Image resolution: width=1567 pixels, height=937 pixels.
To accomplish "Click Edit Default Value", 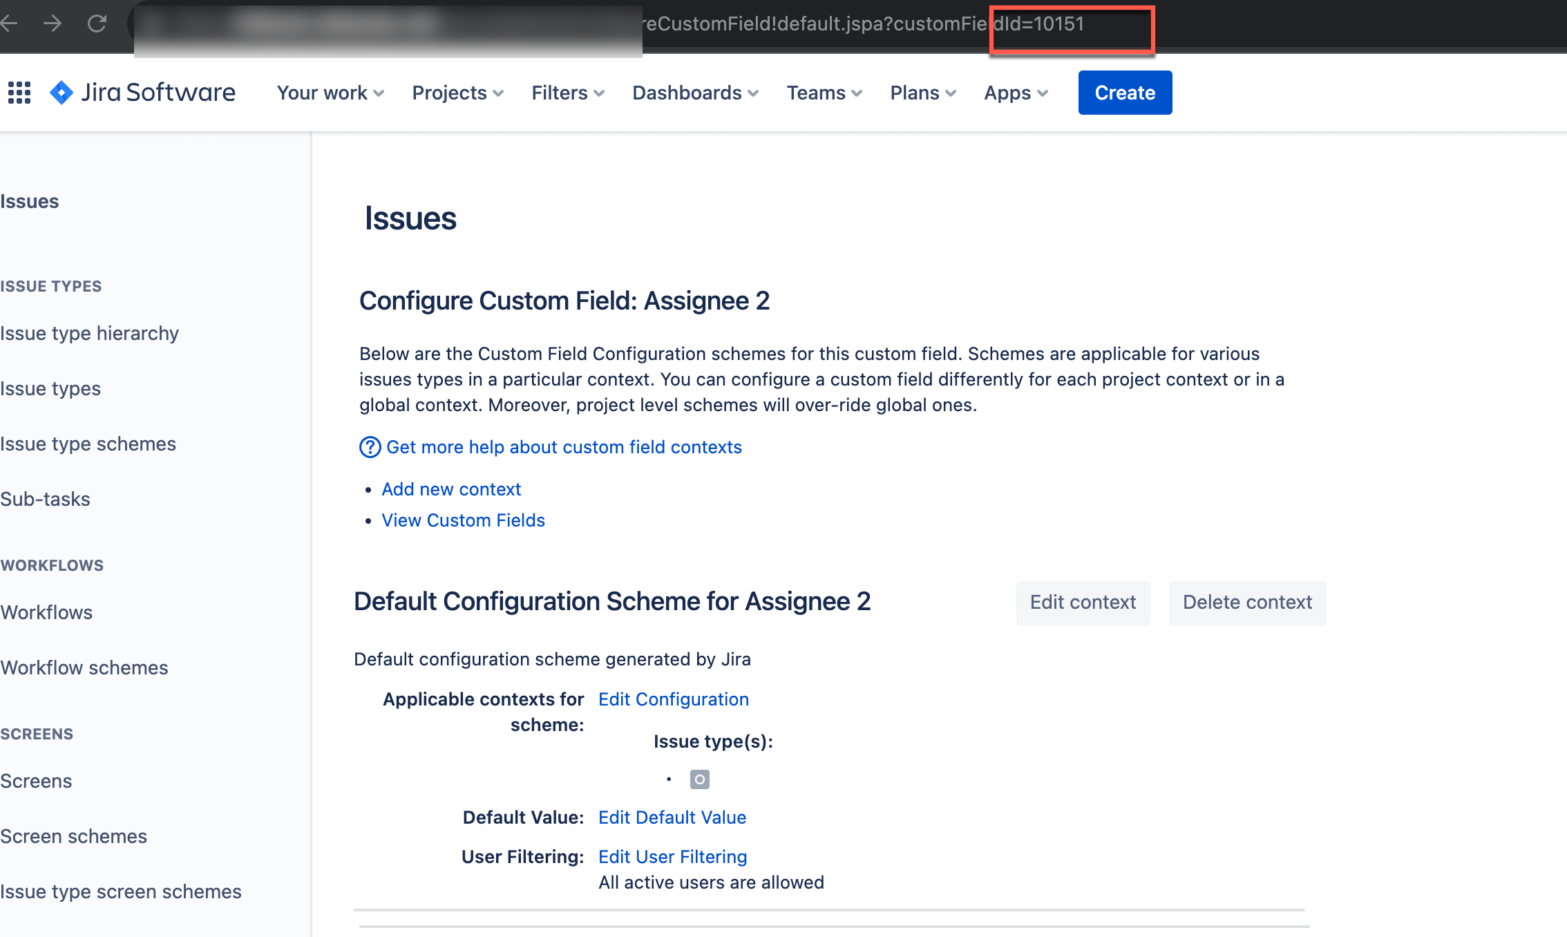I will tap(672, 817).
